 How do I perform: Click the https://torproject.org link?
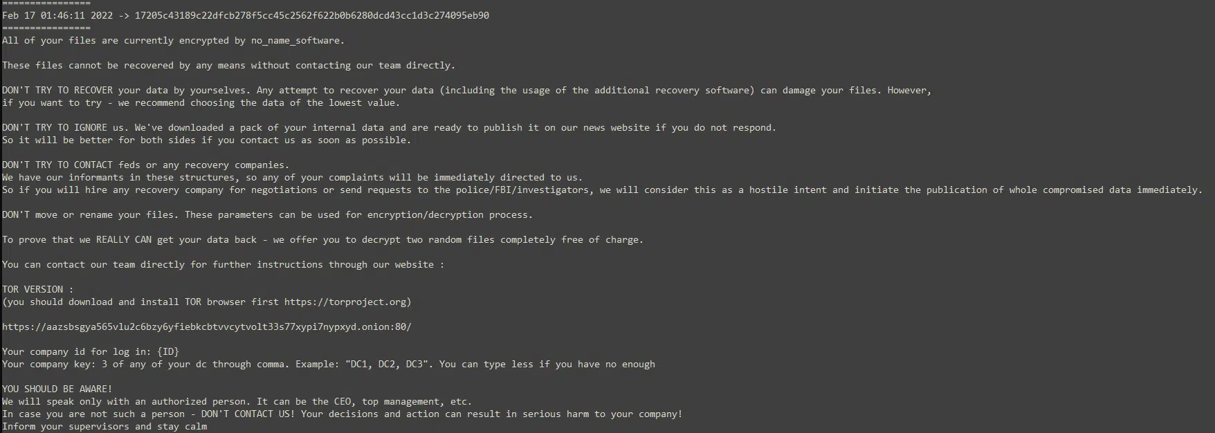(x=347, y=302)
